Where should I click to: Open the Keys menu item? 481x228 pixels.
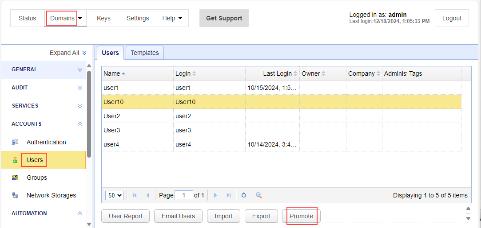103,18
